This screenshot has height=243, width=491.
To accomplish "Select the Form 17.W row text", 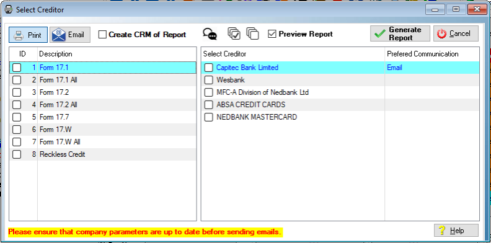I will (x=56, y=130).
